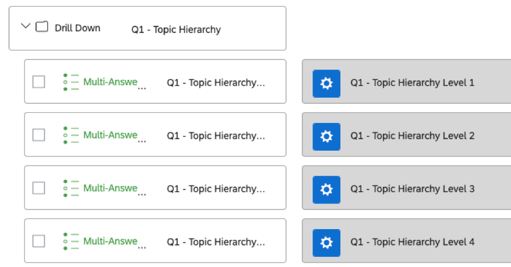Screen dimensions: 511x267
Task: Click the Q1 - Topic Hierarchy header title
Action: point(176,29)
